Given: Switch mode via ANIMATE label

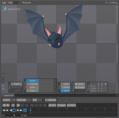Looking at the screenshot, I should click(x=14, y=9).
